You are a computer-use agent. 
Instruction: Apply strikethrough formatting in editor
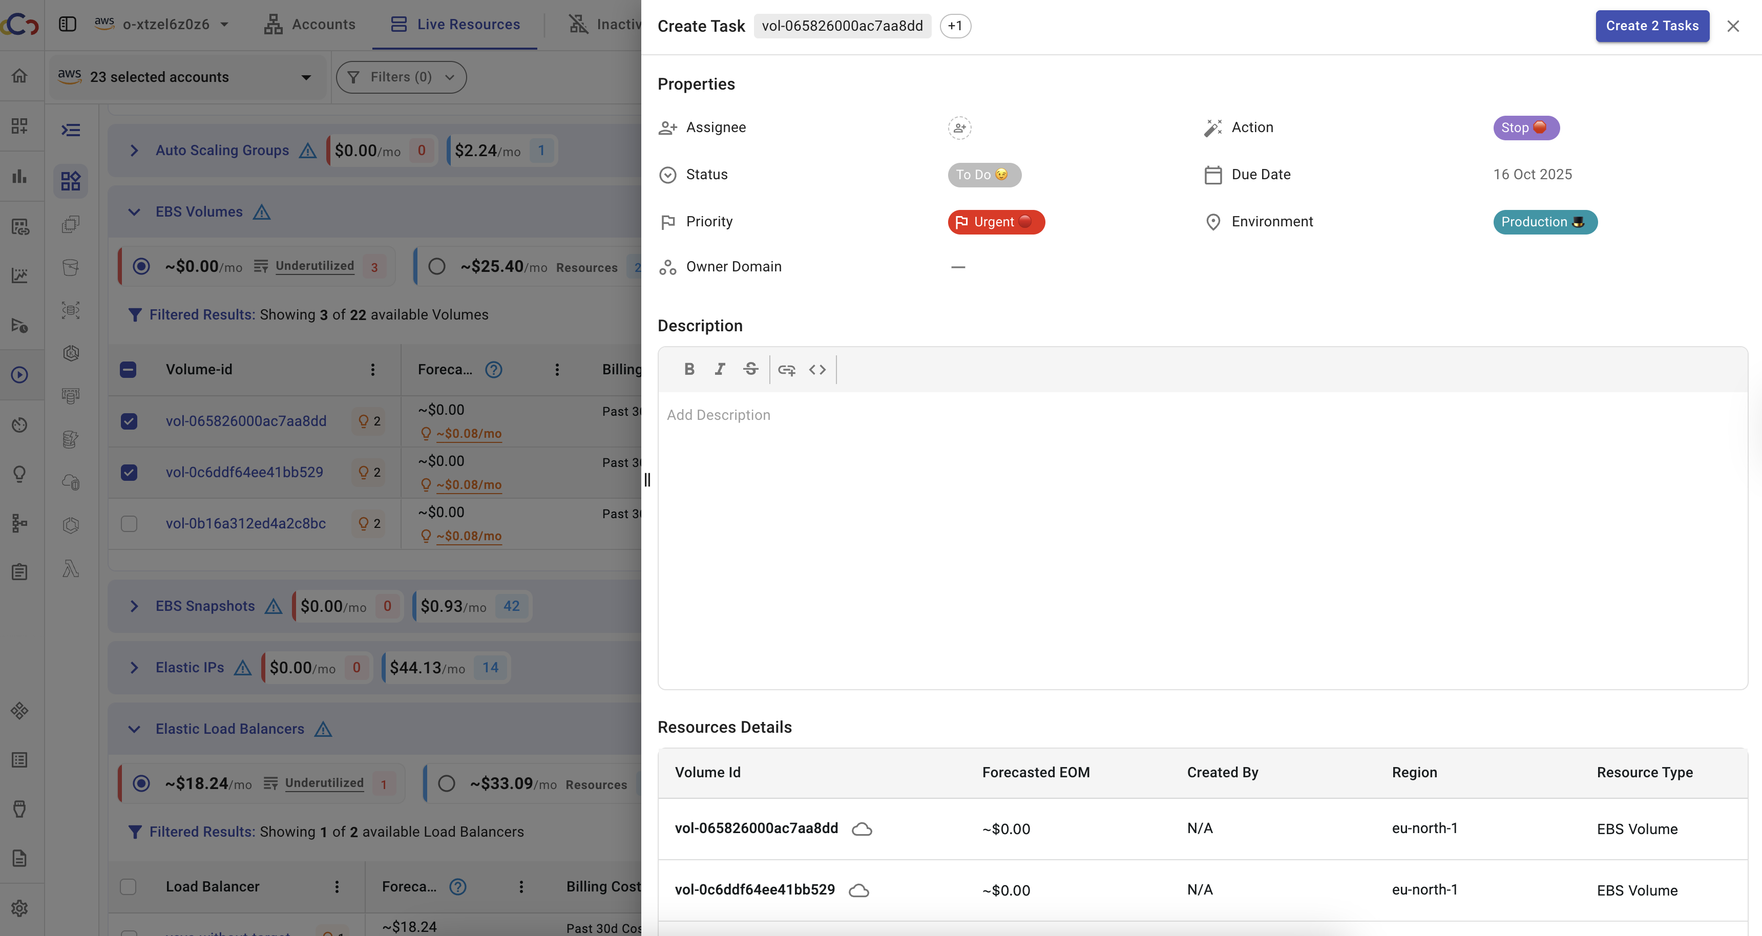pos(750,369)
